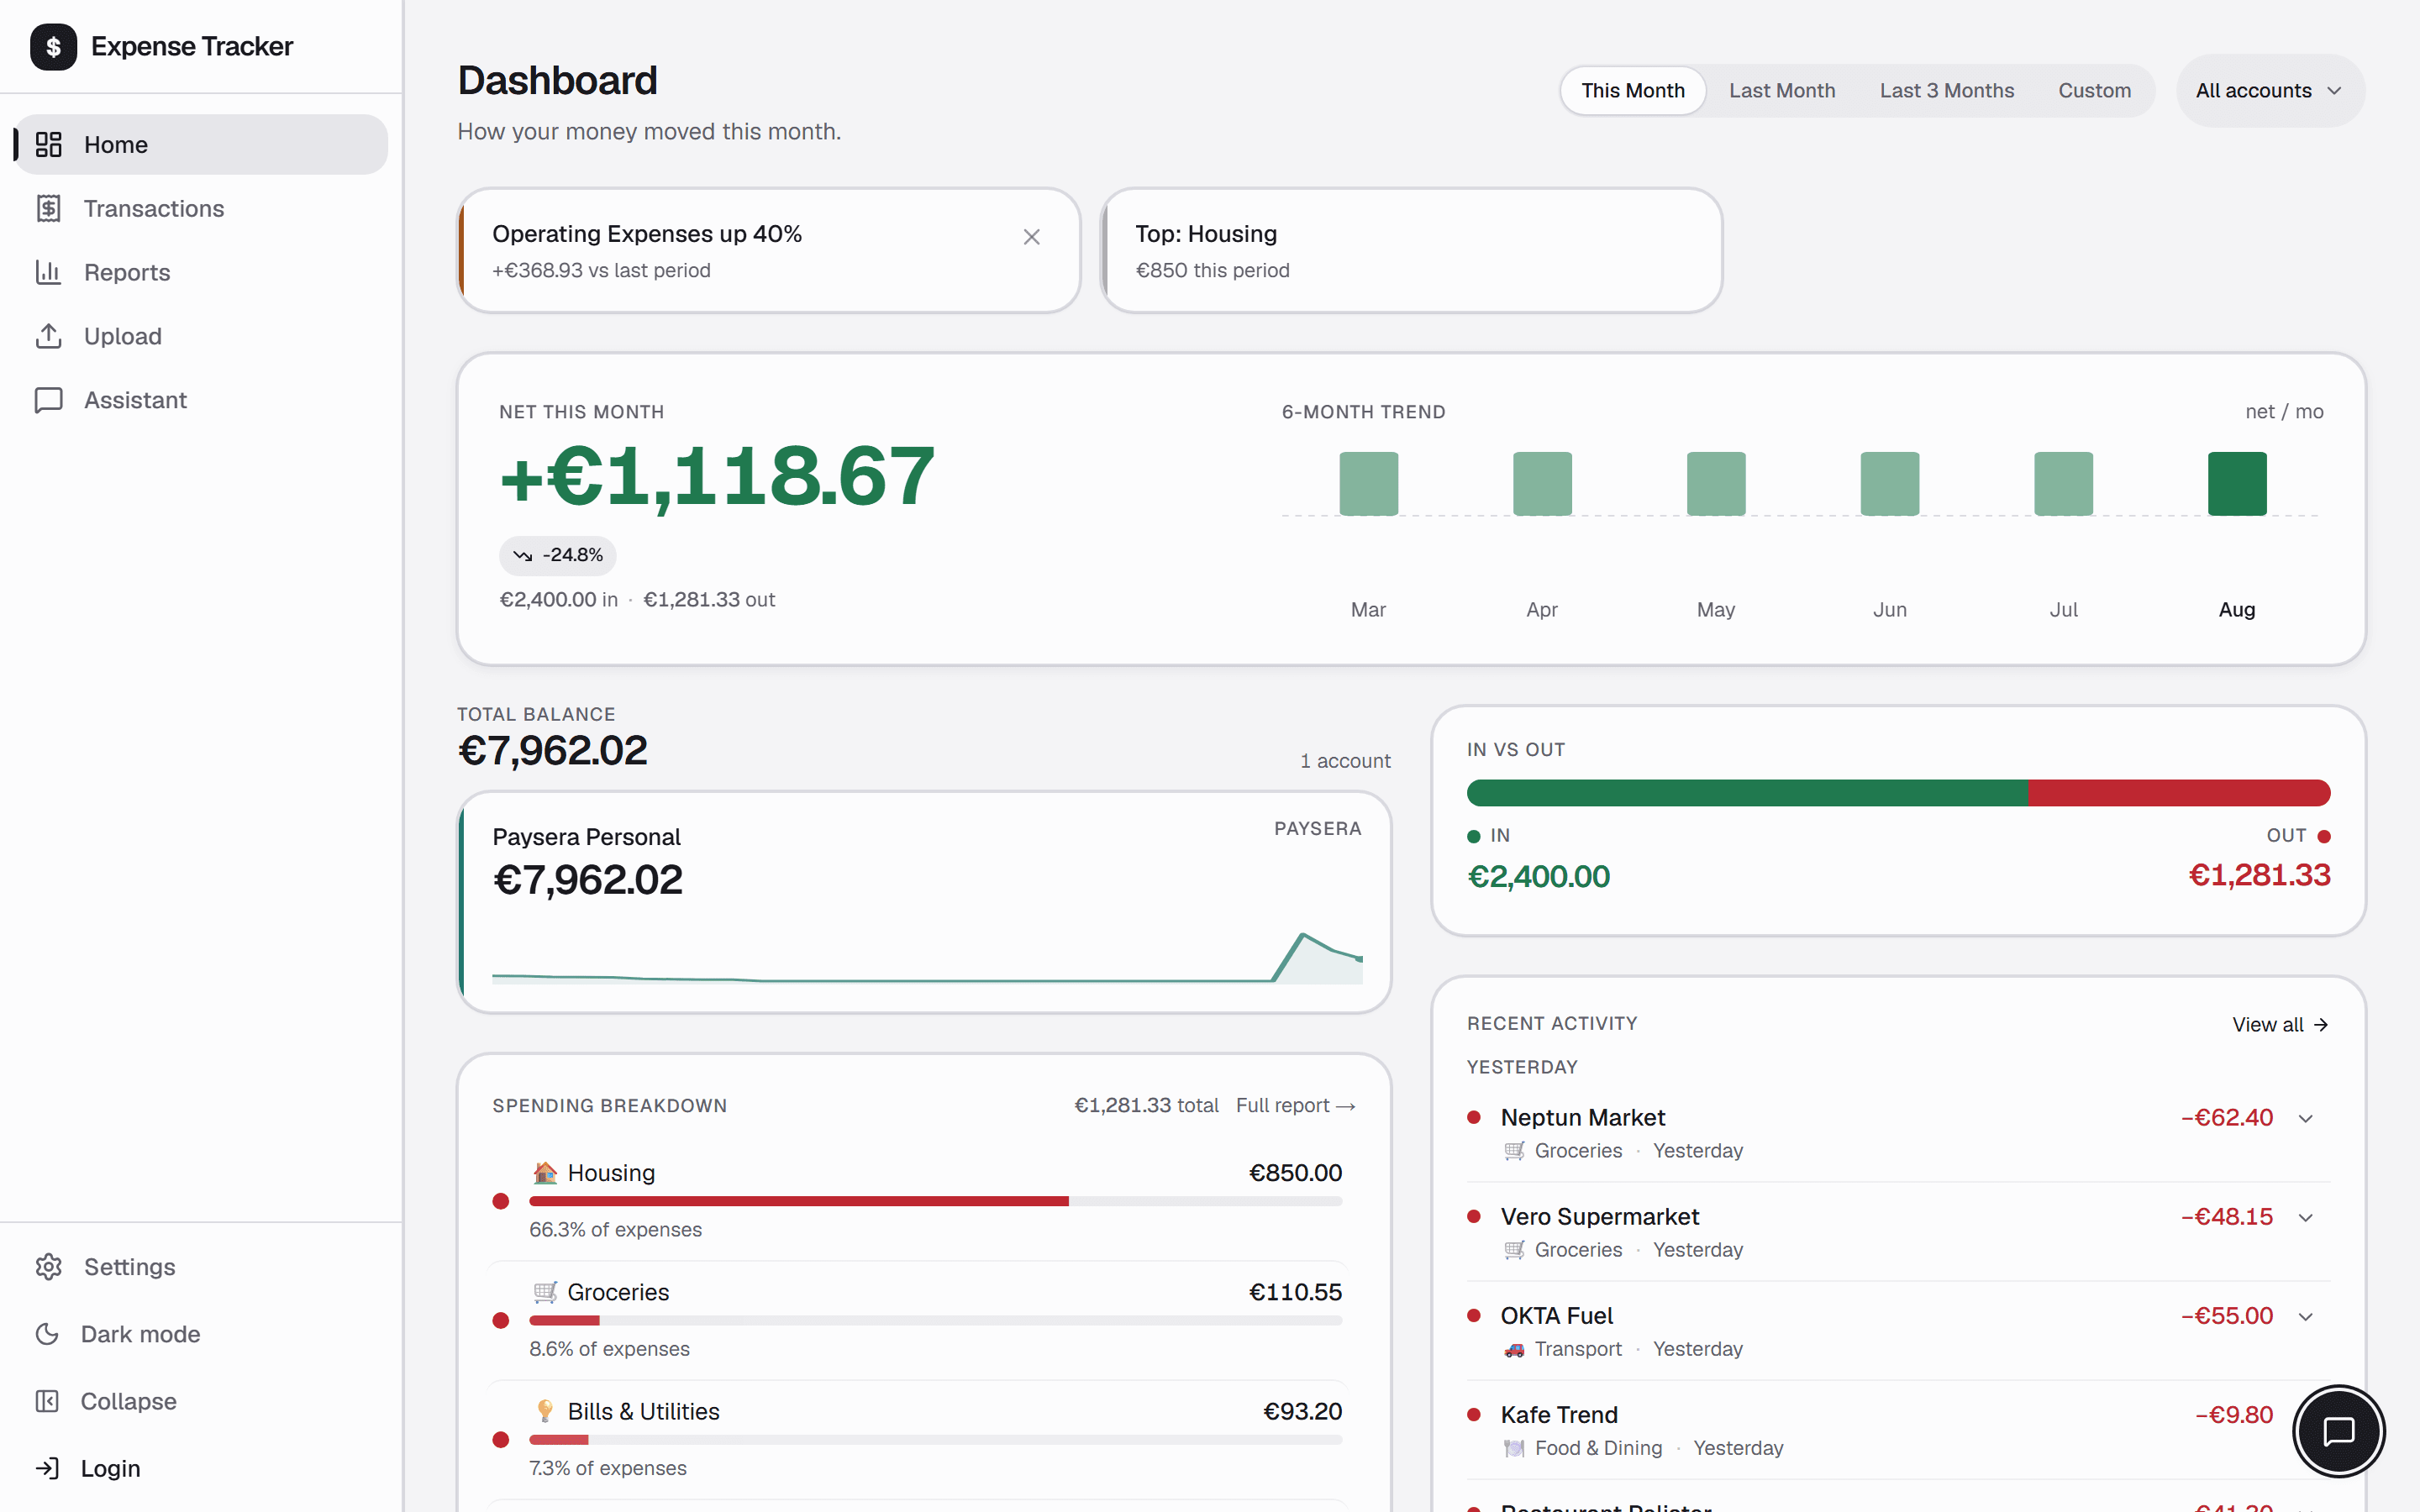Click the Aug bar in 6-month trend
2420x1512 pixels.
[x=2237, y=484]
